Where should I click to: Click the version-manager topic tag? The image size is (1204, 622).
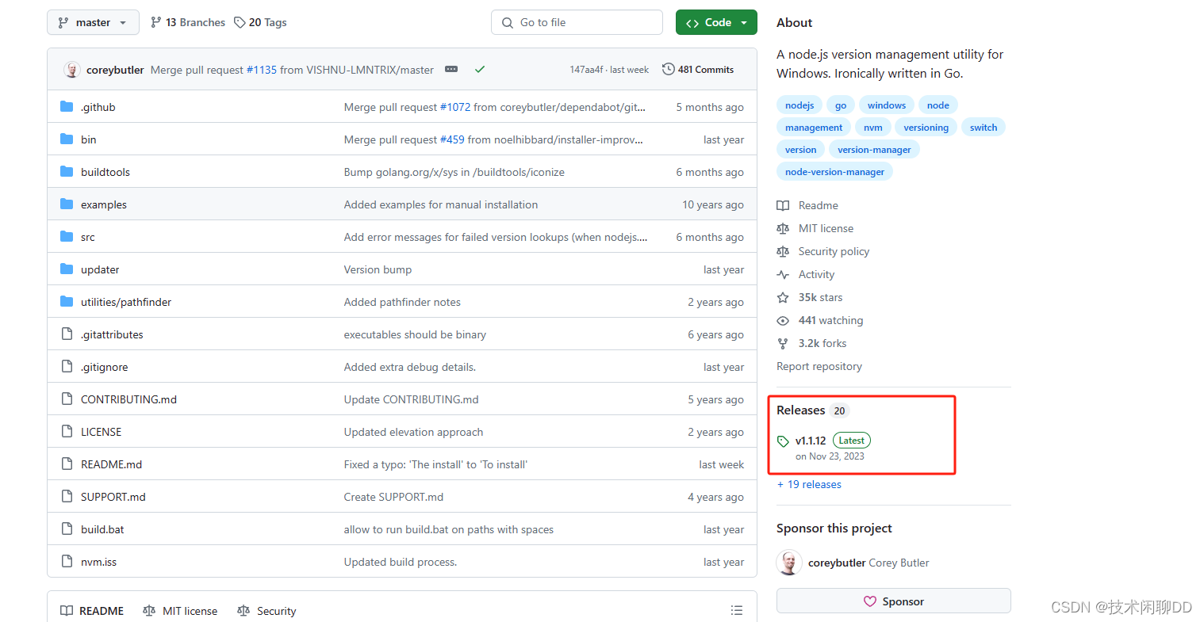pyautogui.click(x=874, y=150)
